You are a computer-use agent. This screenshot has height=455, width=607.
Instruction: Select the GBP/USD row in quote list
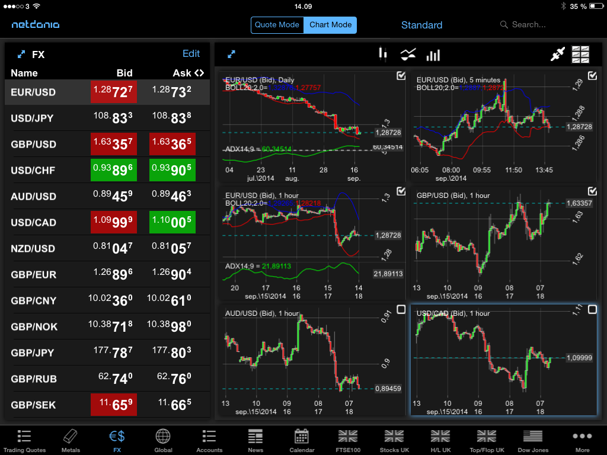coord(107,144)
